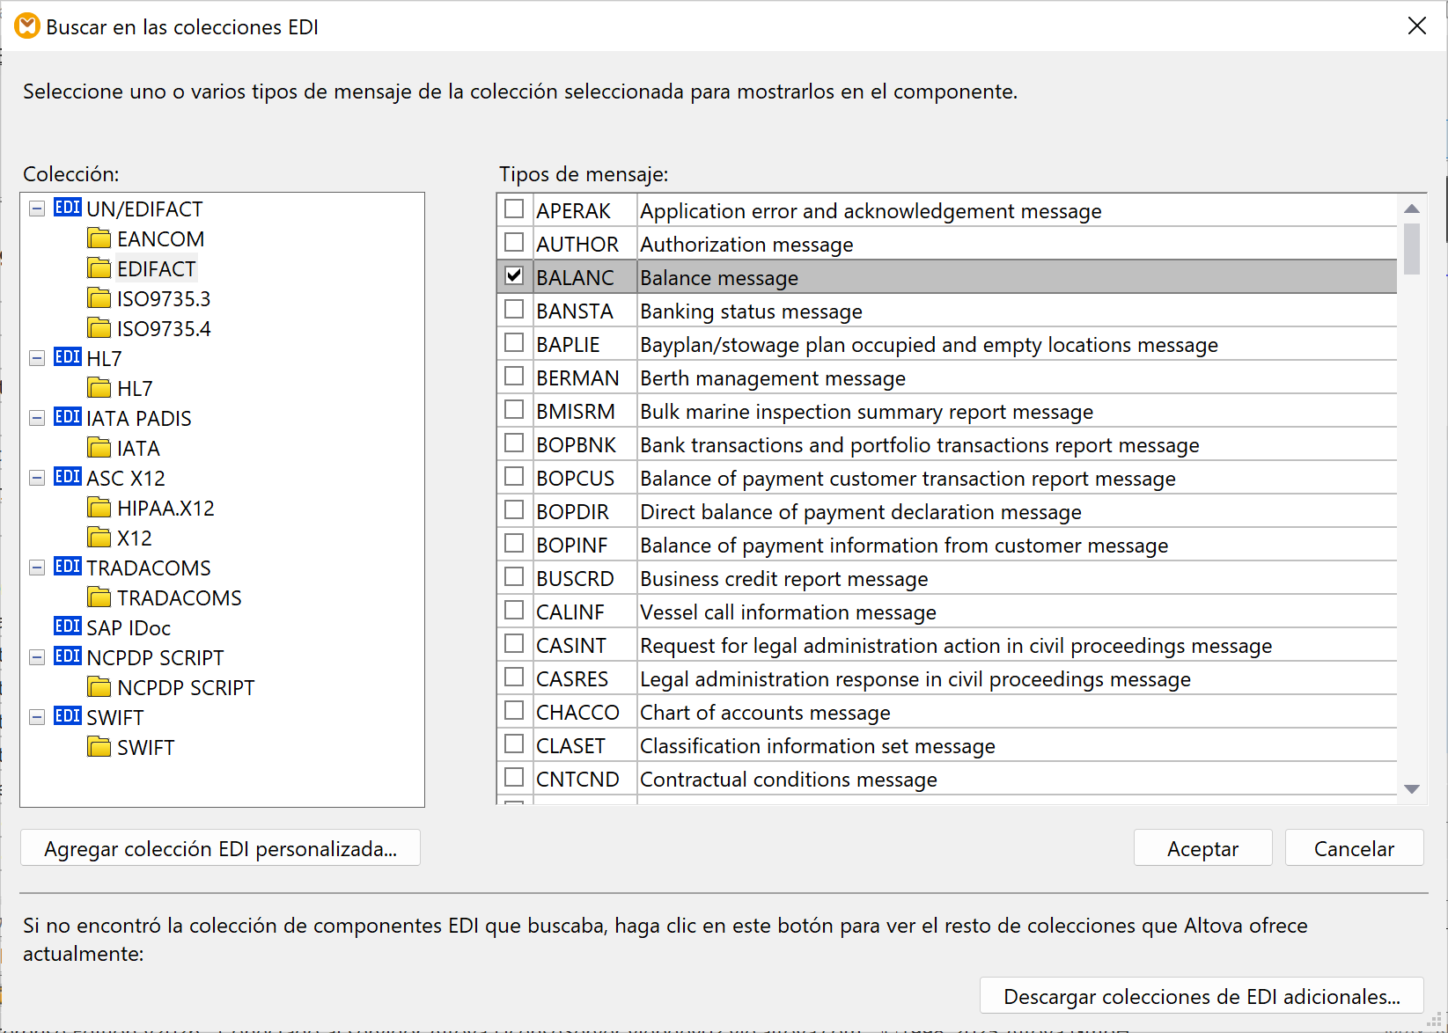Collapse the ASC X12 tree node
The height and width of the screenshot is (1033, 1448).
click(36, 477)
